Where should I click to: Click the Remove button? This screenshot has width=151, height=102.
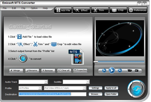click(48, 70)
